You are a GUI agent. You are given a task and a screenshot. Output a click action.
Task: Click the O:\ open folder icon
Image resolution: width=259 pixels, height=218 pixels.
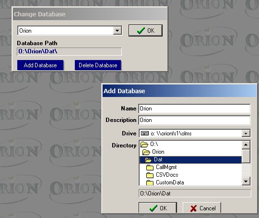tap(144, 145)
